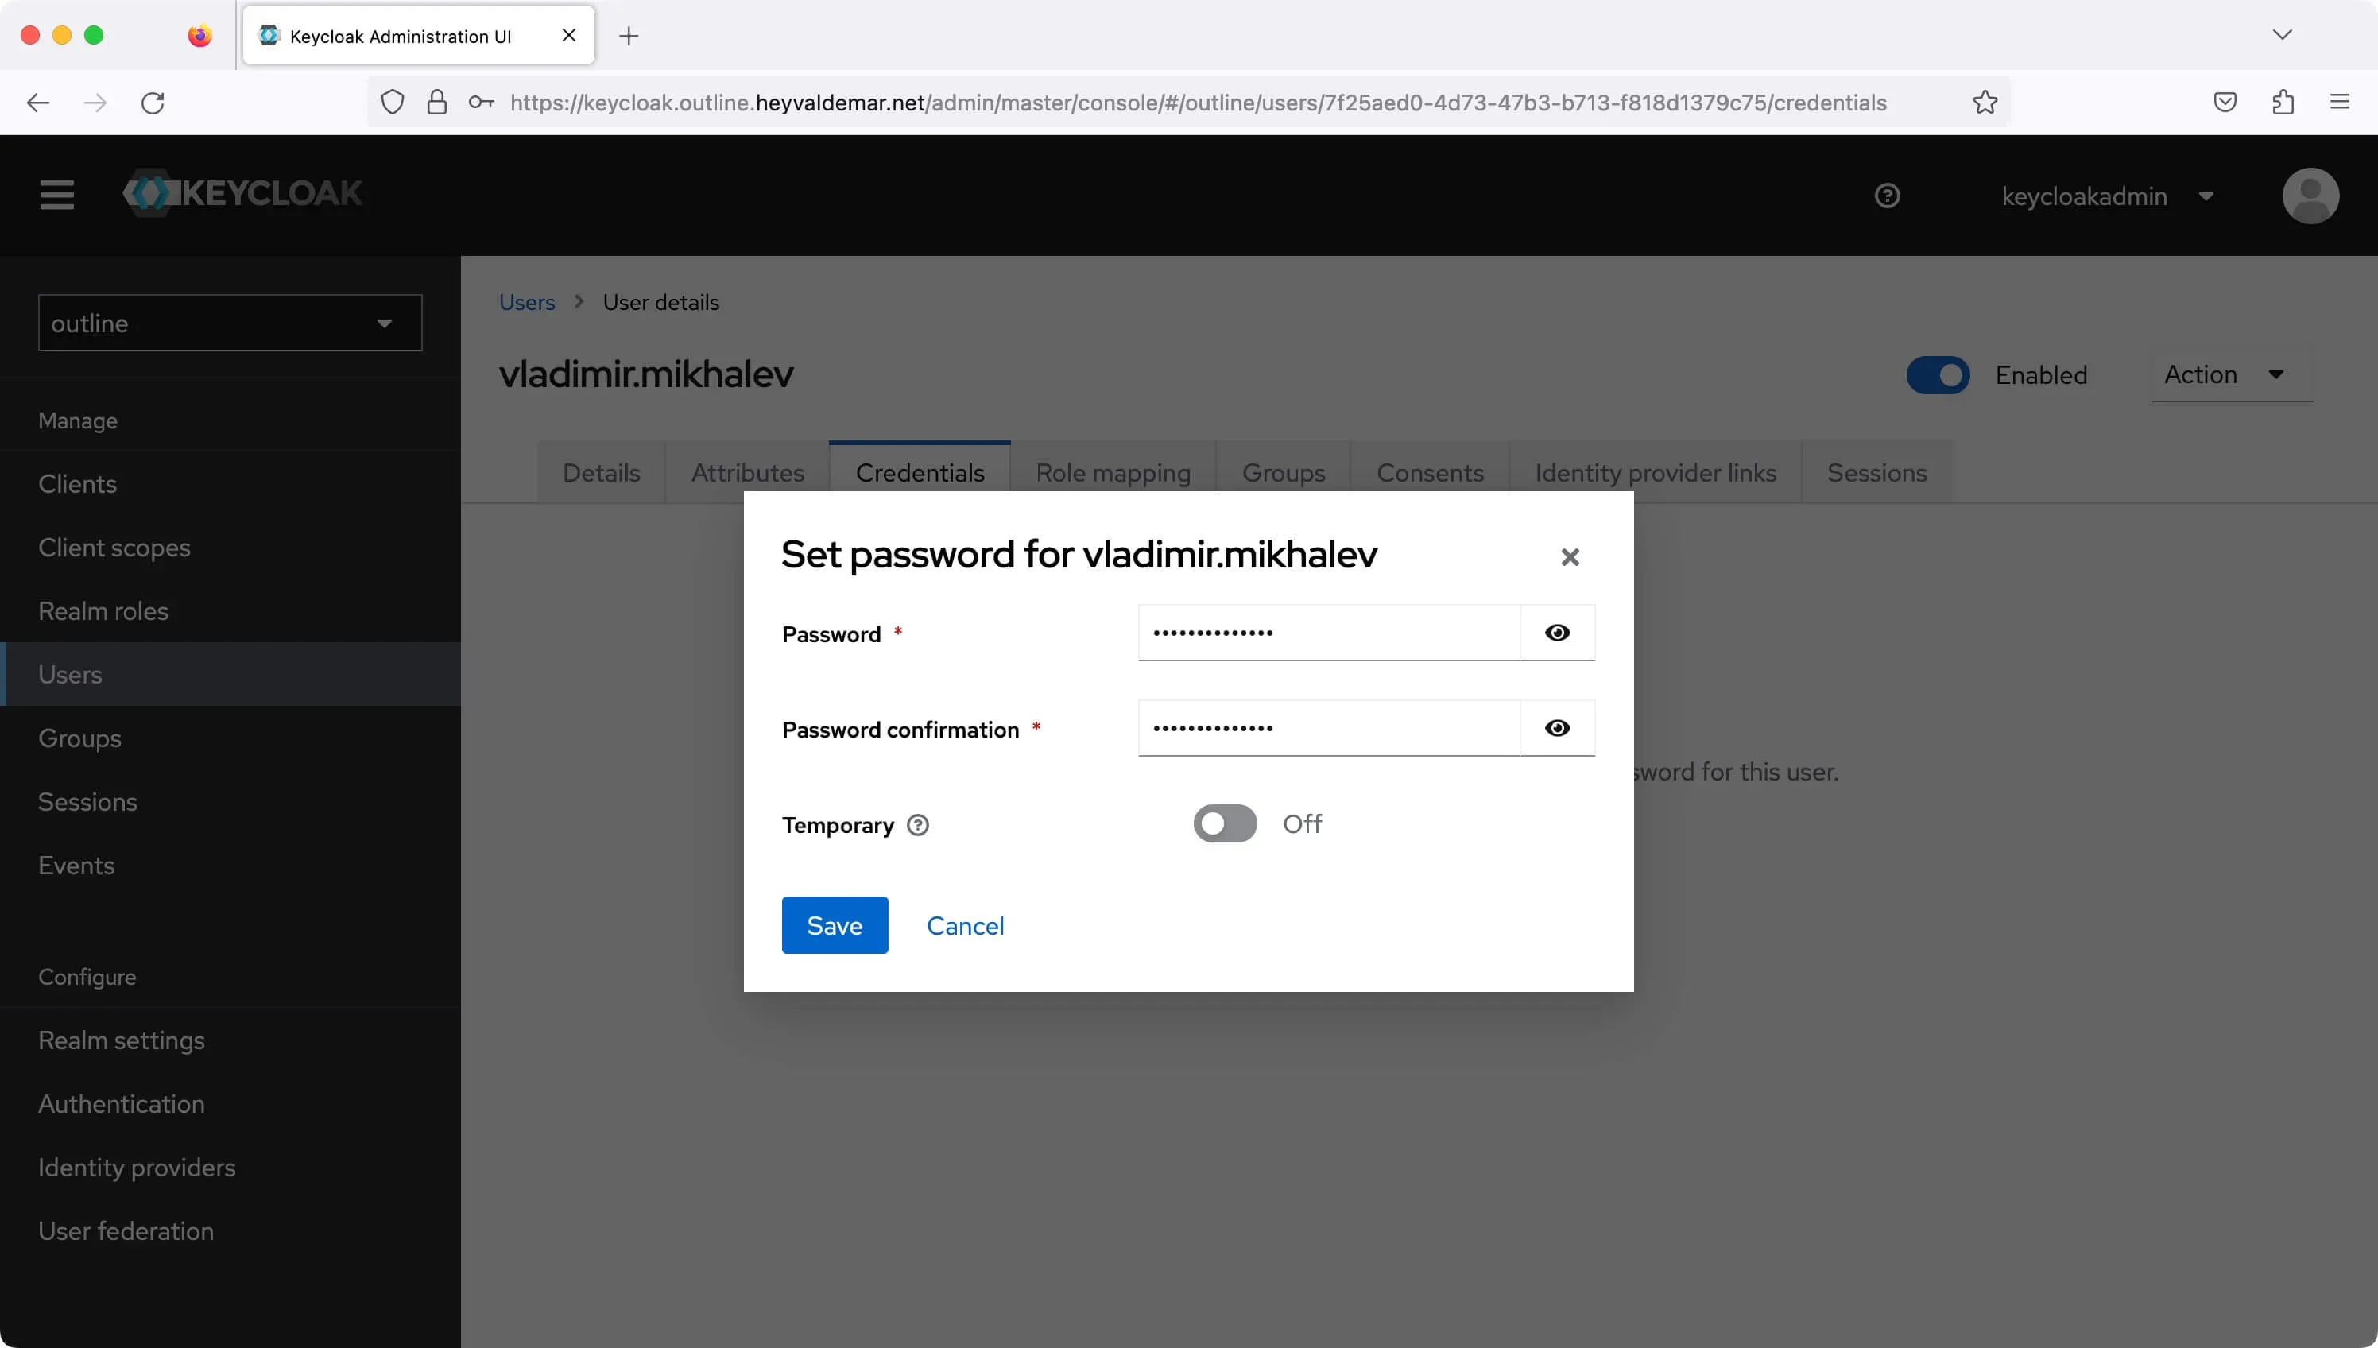Image resolution: width=2378 pixels, height=1348 pixels.
Task: Open Events in sidebar
Action: click(230, 865)
